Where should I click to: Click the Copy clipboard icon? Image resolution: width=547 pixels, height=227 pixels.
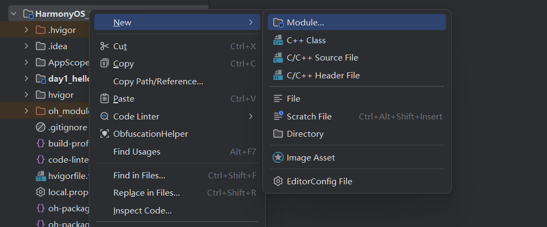(x=104, y=64)
